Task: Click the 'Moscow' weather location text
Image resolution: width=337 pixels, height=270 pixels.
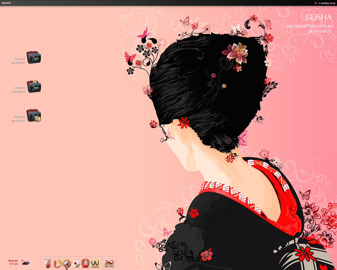Action: (x=13, y=261)
